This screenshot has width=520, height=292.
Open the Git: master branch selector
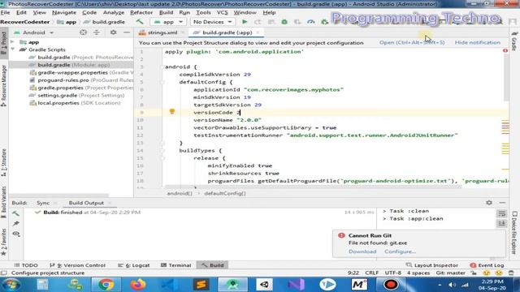pos(451,273)
